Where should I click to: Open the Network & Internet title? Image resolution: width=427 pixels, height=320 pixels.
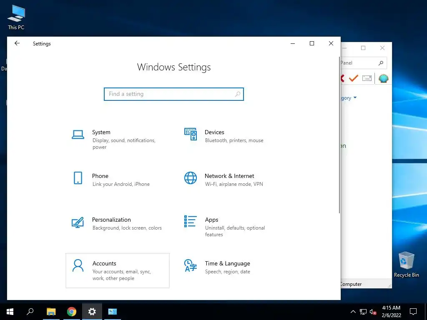229,176
